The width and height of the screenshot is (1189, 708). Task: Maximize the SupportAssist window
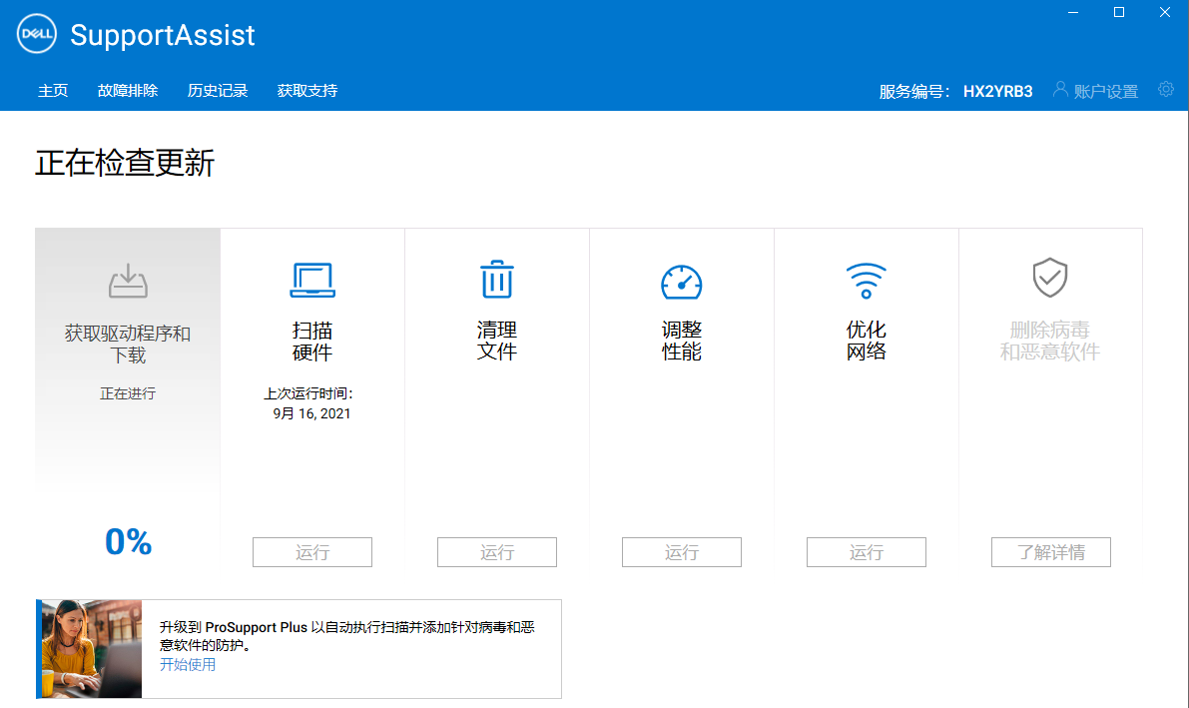click(1118, 13)
